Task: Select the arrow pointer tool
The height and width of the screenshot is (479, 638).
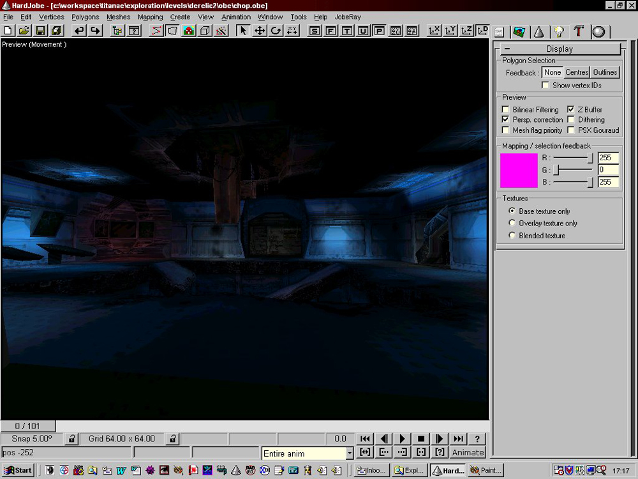Action: pyautogui.click(x=243, y=31)
